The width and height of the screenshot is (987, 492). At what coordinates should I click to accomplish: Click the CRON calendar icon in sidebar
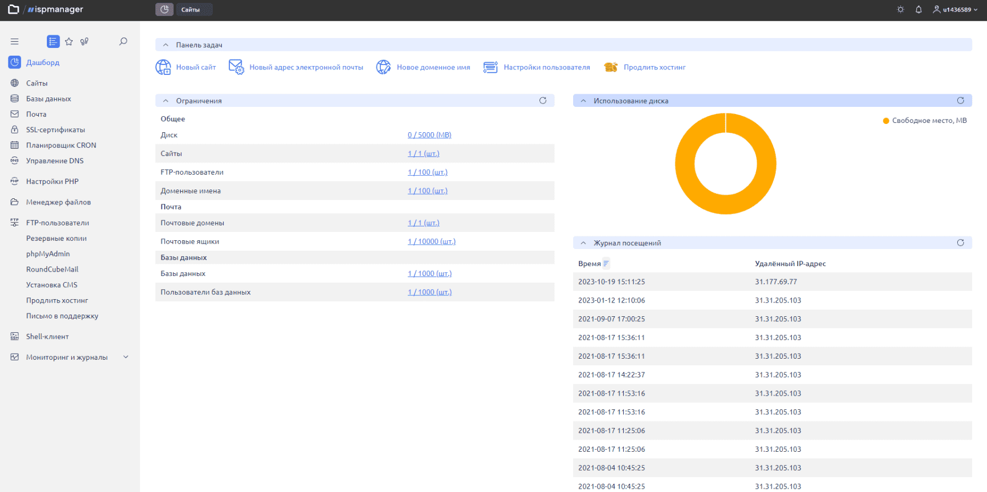click(x=15, y=145)
